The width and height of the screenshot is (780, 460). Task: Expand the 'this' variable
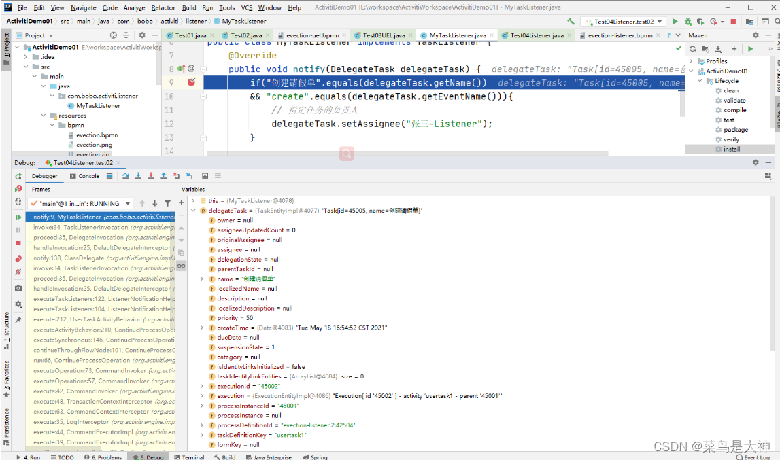(193, 201)
